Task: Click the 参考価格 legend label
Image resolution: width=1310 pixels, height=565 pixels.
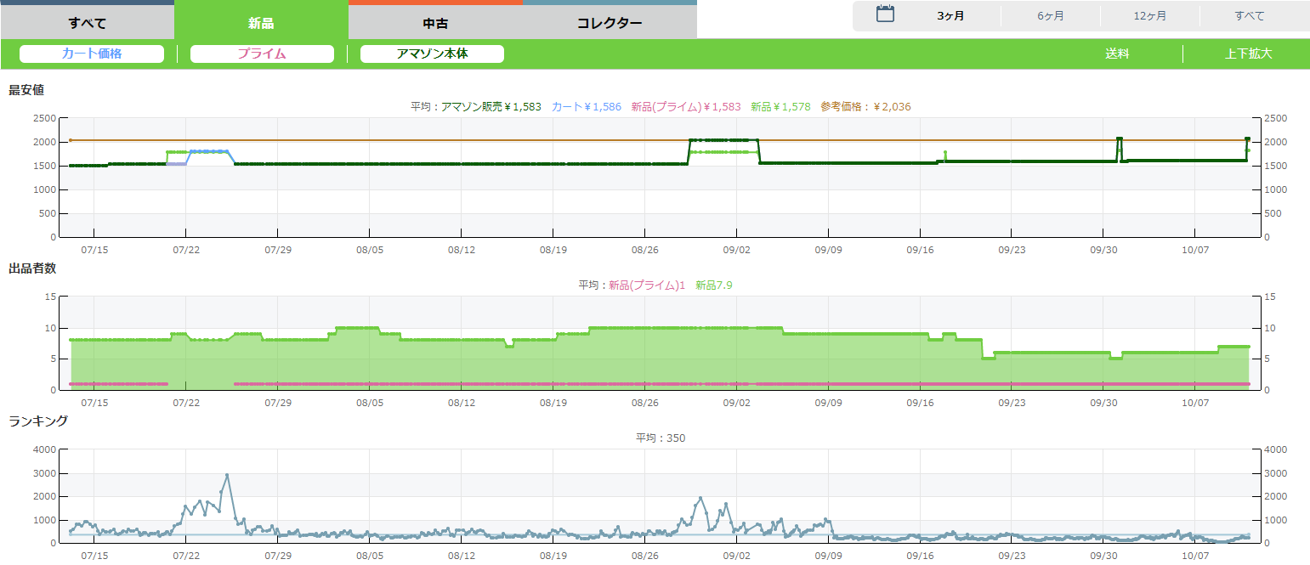Action: 865,106
